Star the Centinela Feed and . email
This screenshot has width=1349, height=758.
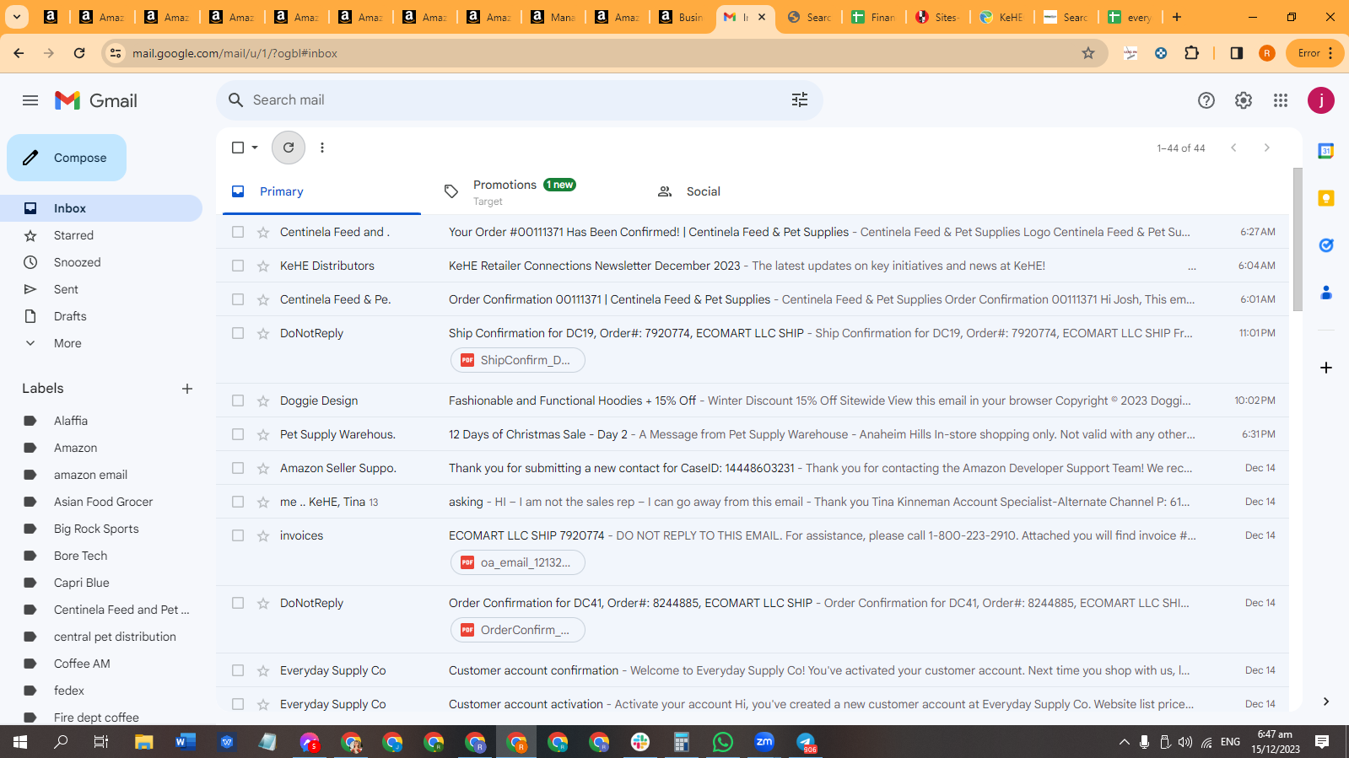click(x=263, y=232)
